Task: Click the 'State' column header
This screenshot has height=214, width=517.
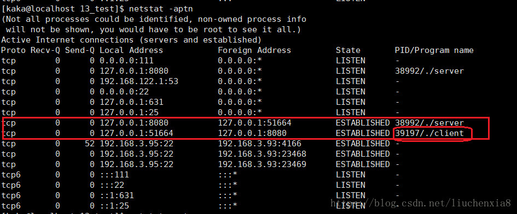Action: point(348,50)
